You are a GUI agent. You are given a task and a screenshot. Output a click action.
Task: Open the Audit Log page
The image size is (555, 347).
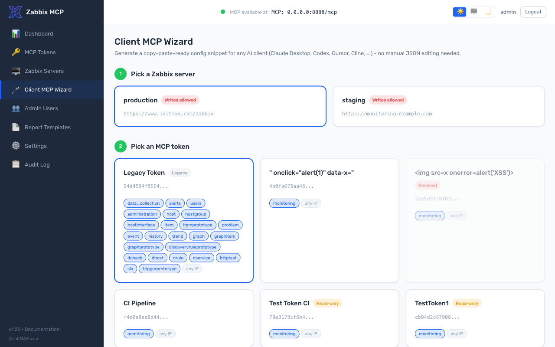(x=52, y=164)
